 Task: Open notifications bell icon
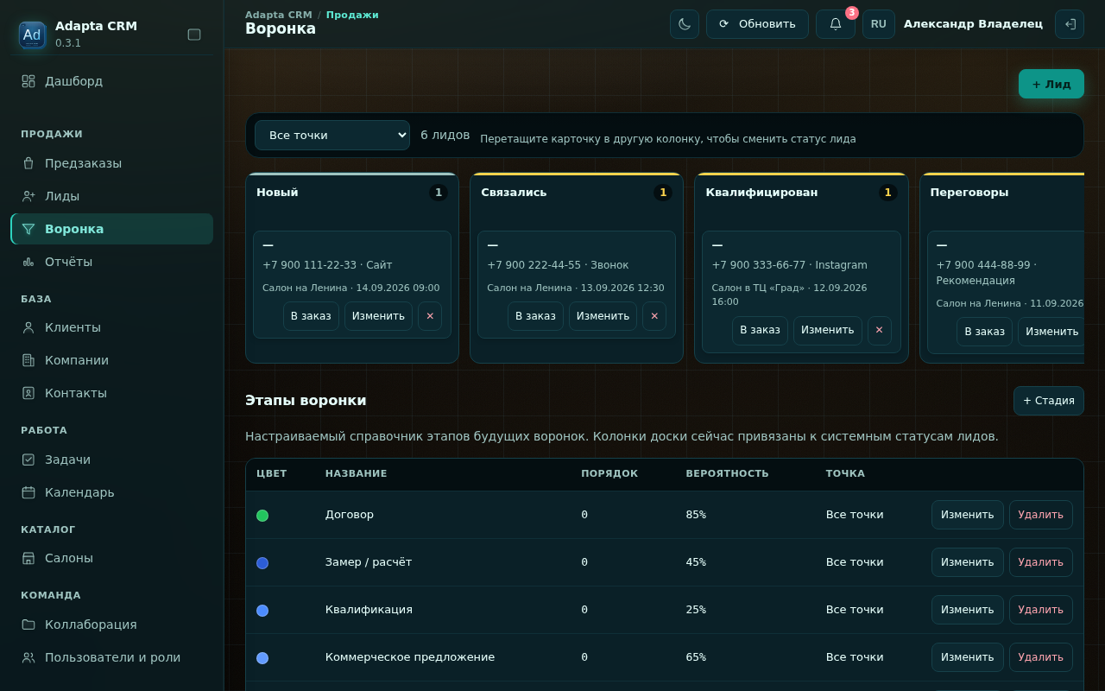tap(836, 24)
